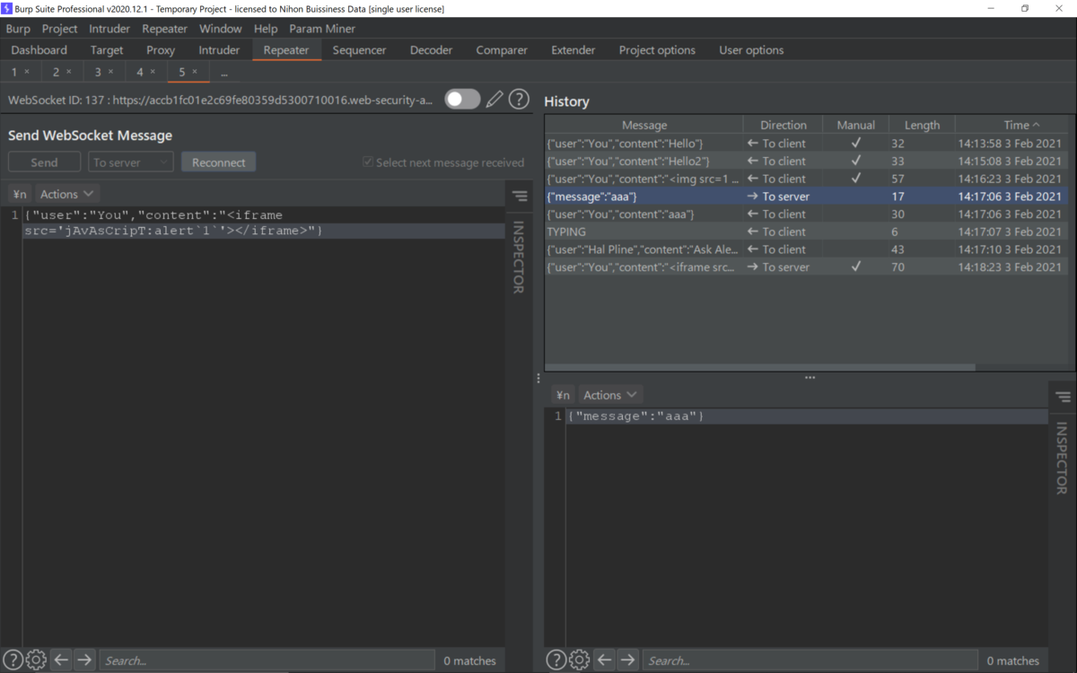Image resolution: width=1077 pixels, height=673 pixels.
Task: Open Actions dropdown in right editor
Action: point(609,395)
